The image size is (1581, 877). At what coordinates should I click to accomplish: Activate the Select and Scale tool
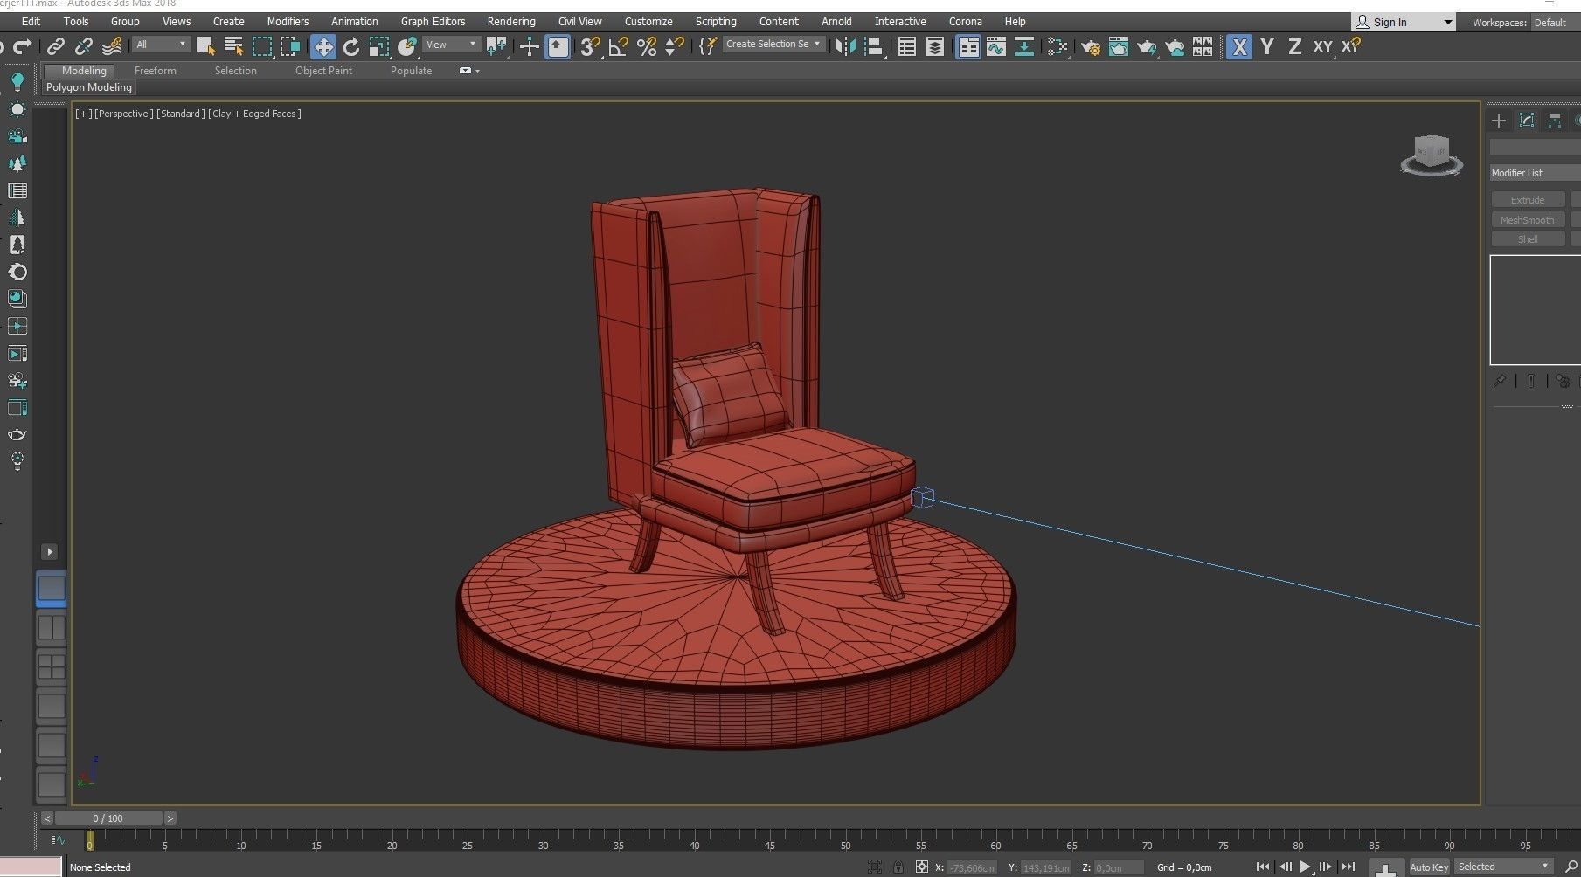[x=379, y=46]
